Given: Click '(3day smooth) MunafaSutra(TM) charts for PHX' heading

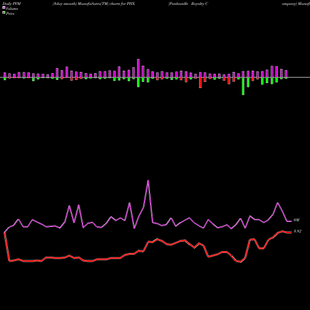Looking at the screenshot, I should click(94, 4).
